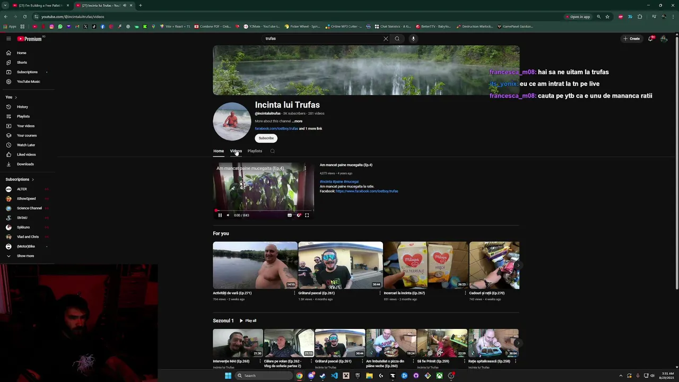
Task: Open watch History in sidebar
Action: tap(22, 107)
